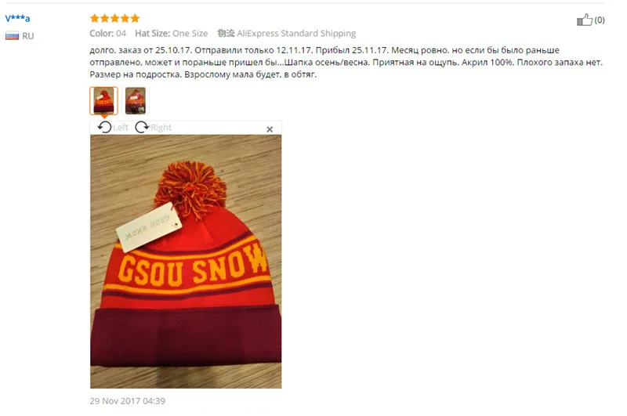Click the 物流 logistics label
Image resolution: width=627 pixels, height=416 pixels.
(226, 33)
